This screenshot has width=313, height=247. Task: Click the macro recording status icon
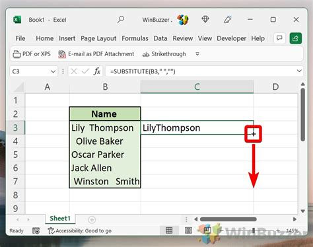click(36, 230)
